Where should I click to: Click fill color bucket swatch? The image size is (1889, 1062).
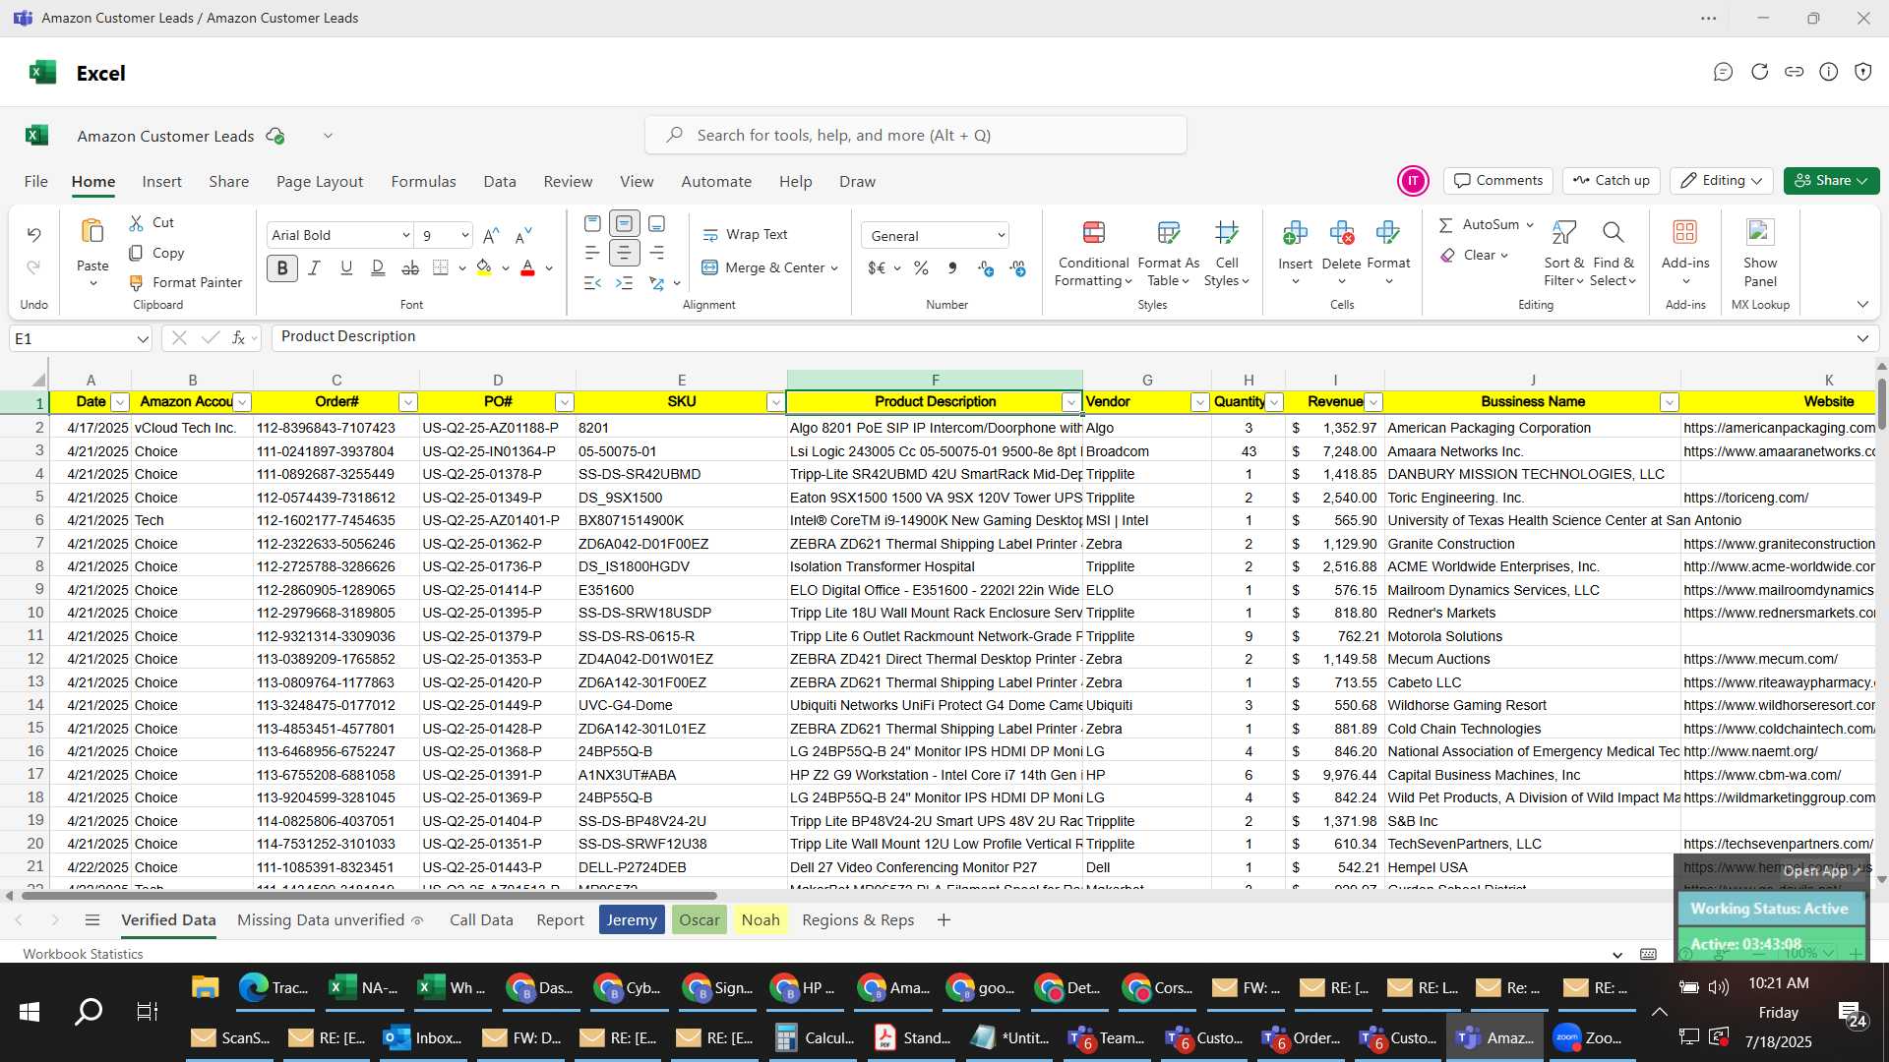coord(484,267)
